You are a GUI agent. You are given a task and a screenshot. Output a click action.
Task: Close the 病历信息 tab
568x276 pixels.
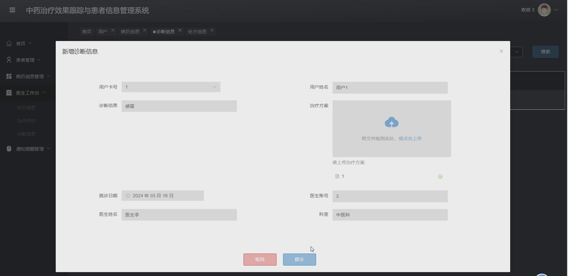coord(144,30)
